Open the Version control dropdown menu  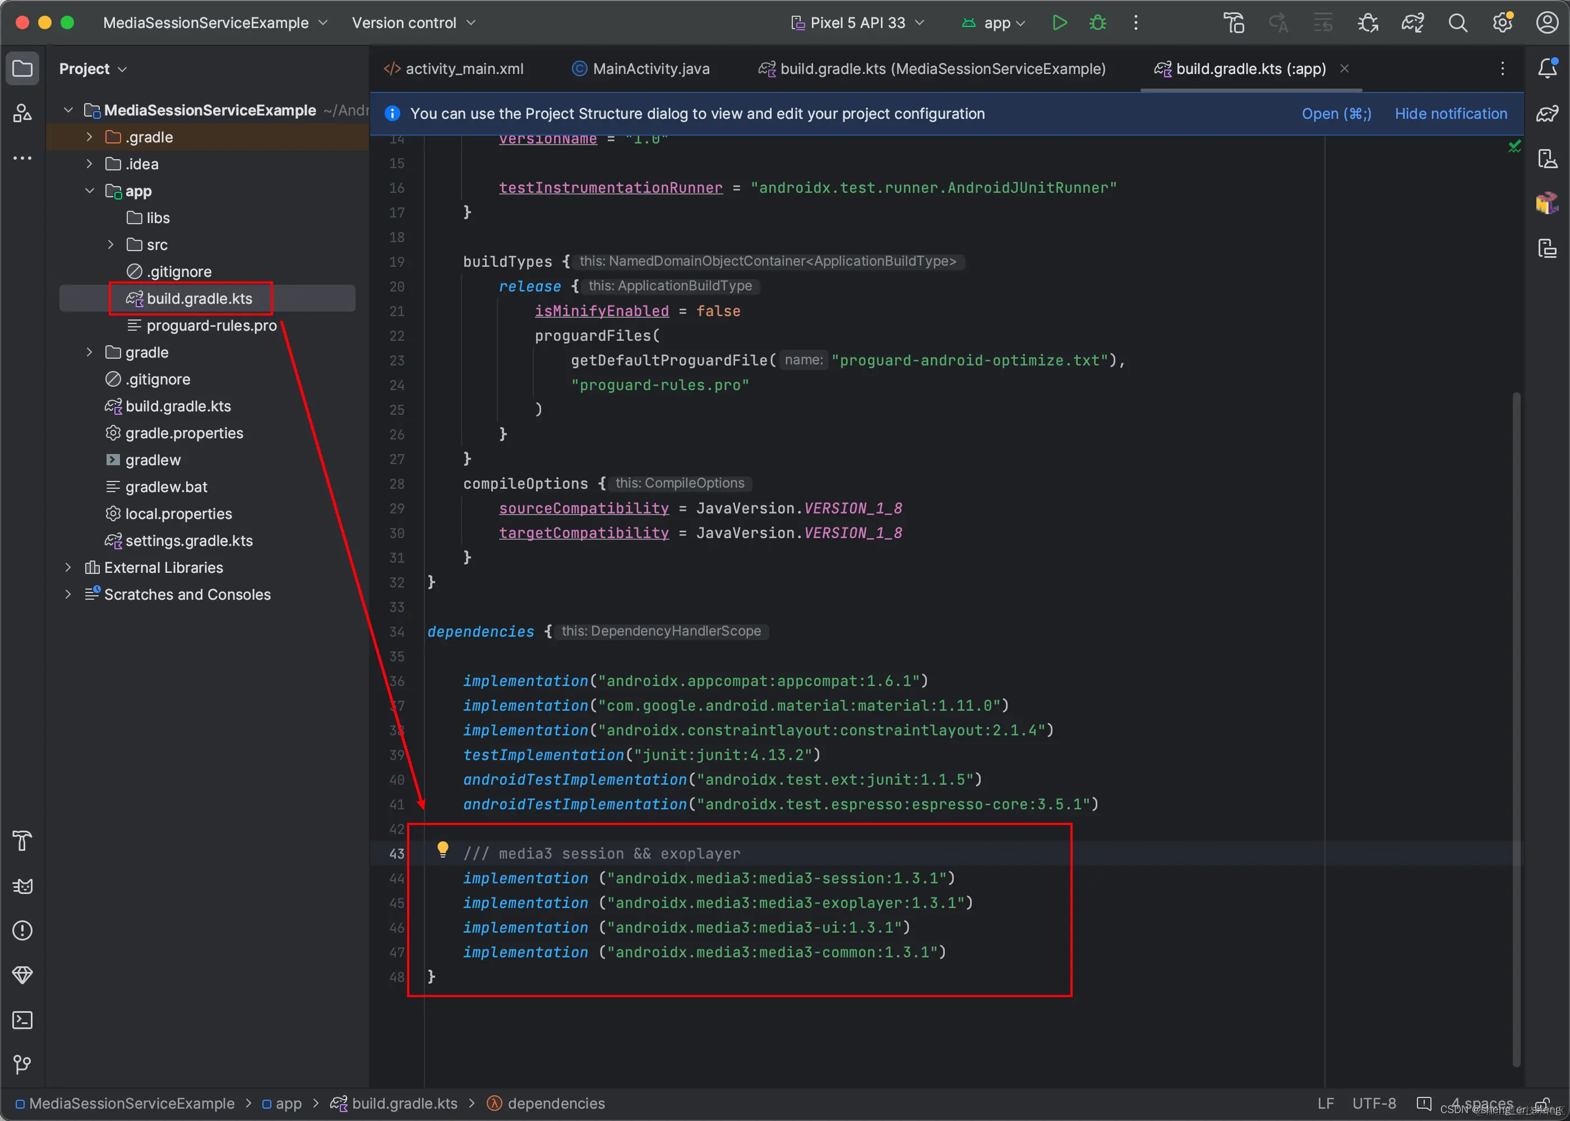[x=413, y=23]
